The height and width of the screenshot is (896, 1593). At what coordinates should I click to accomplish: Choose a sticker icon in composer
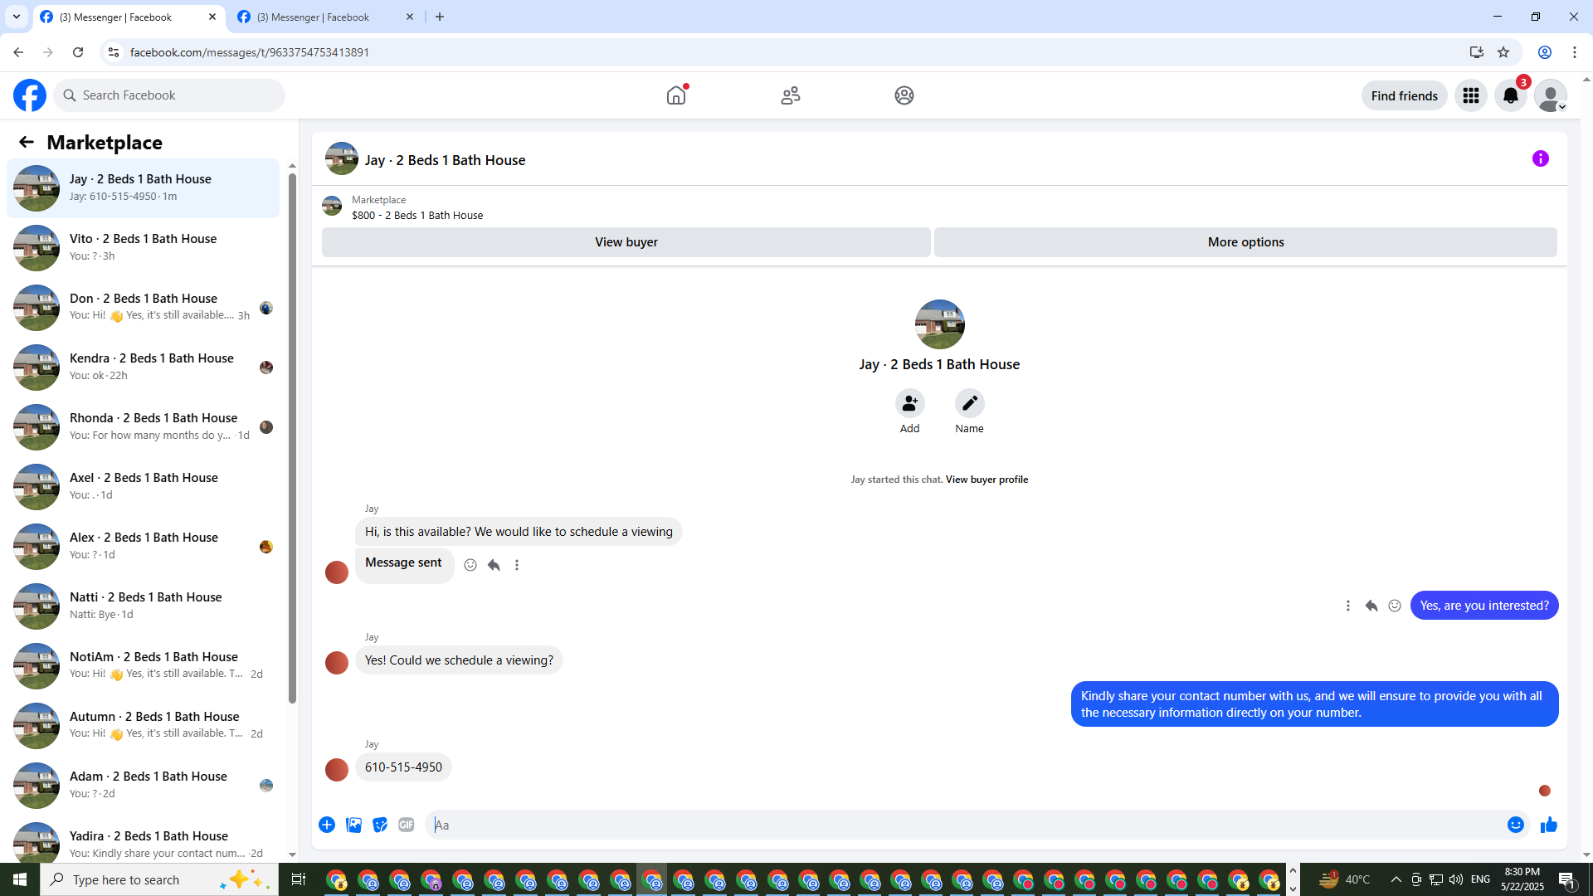coord(380,825)
